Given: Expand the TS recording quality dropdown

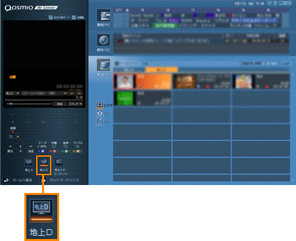Looking at the screenshot, I should (12, 136).
